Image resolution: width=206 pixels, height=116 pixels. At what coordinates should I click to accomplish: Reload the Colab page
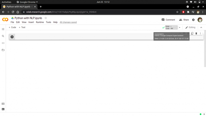click(x=13, y=12)
